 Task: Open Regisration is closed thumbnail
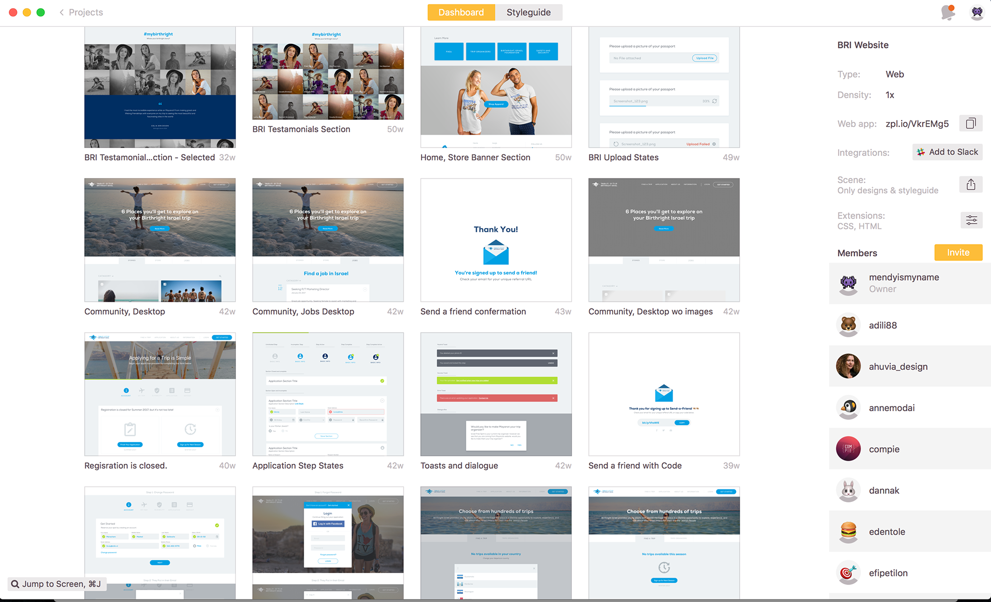coord(160,394)
